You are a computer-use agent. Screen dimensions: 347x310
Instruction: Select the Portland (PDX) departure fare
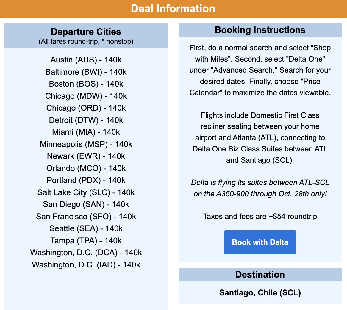(86, 180)
